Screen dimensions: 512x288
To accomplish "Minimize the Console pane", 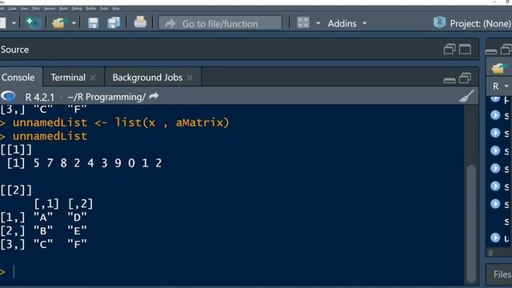I will click(x=450, y=80).
